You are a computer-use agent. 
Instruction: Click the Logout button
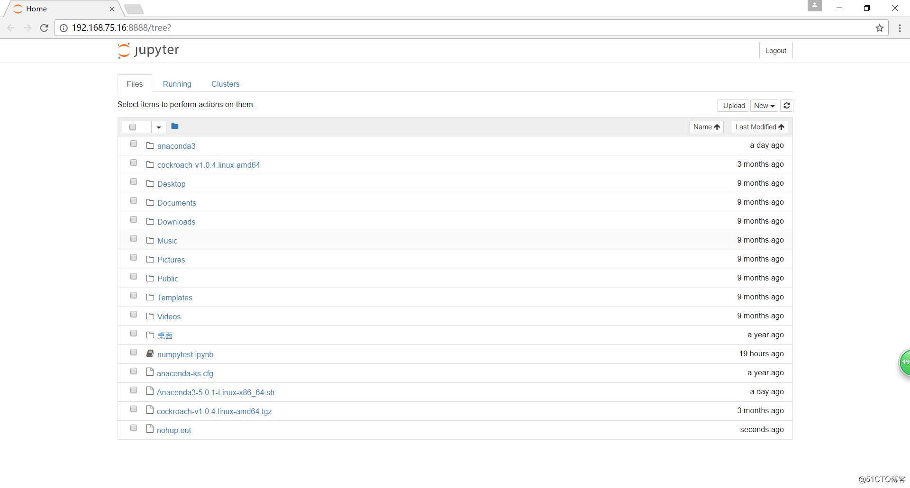tap(775, 50)
